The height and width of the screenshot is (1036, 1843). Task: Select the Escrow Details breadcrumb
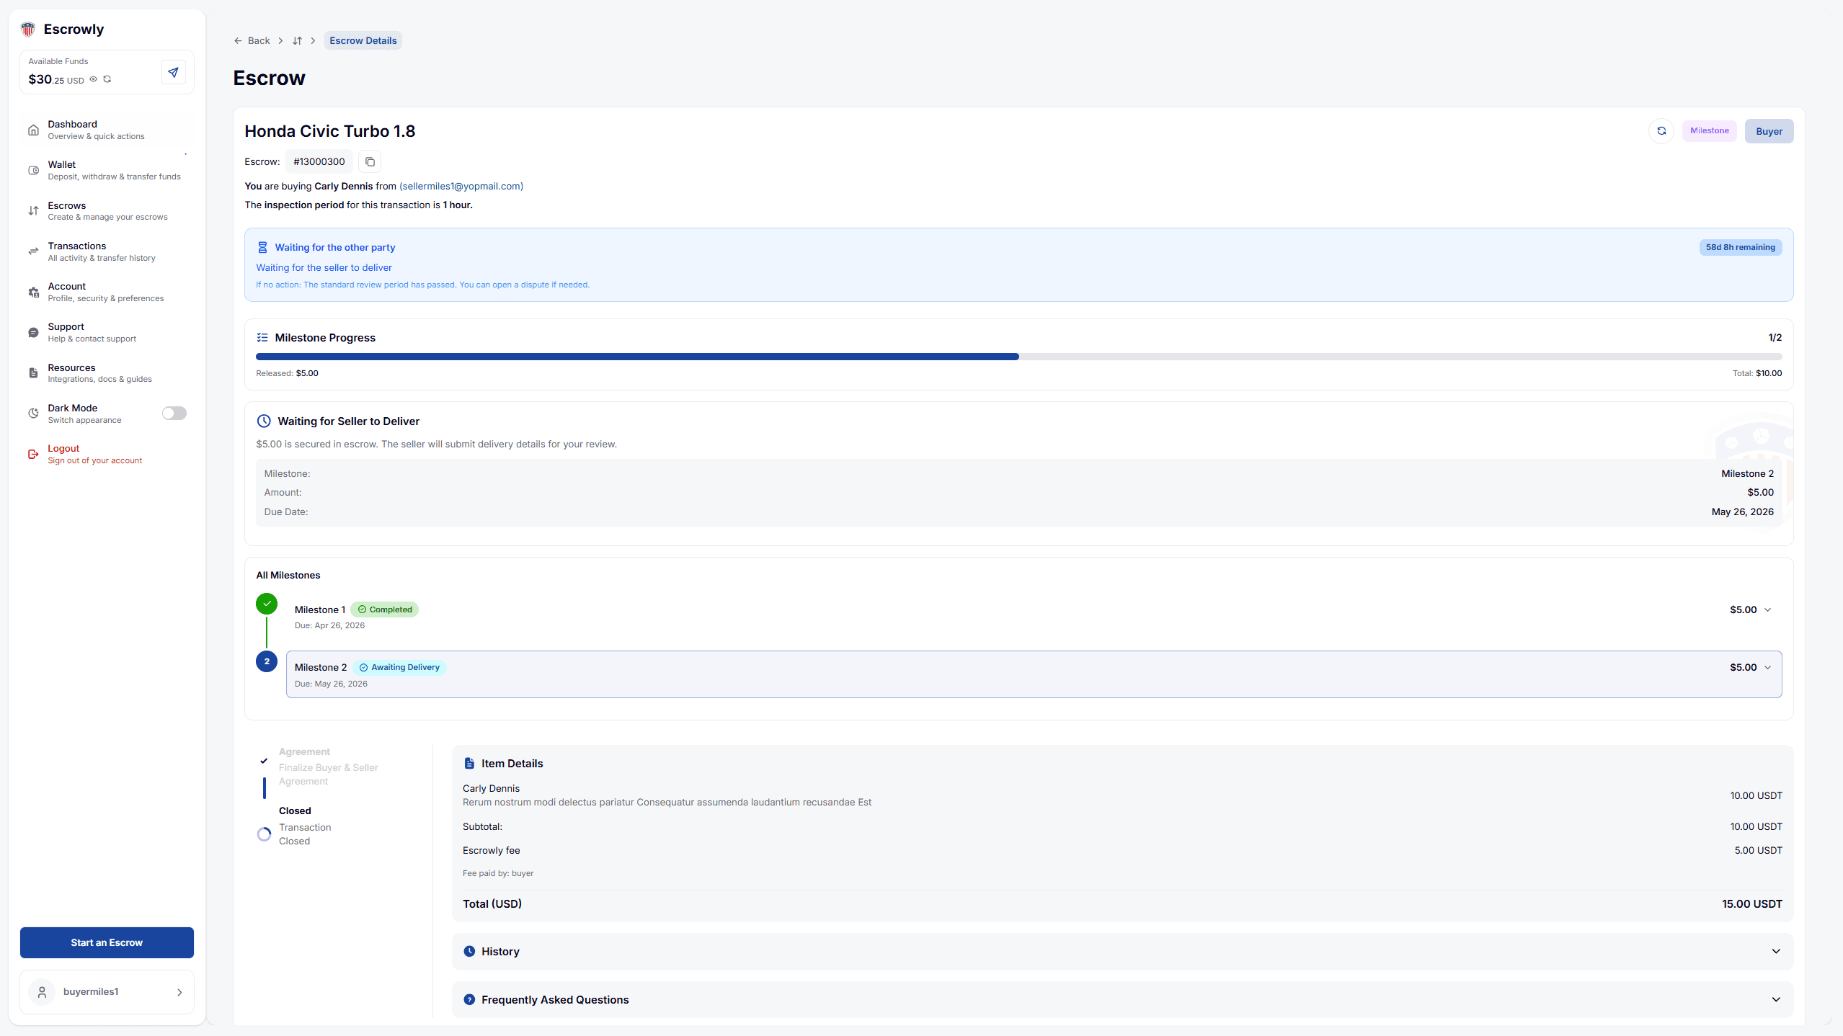[363, 41]
